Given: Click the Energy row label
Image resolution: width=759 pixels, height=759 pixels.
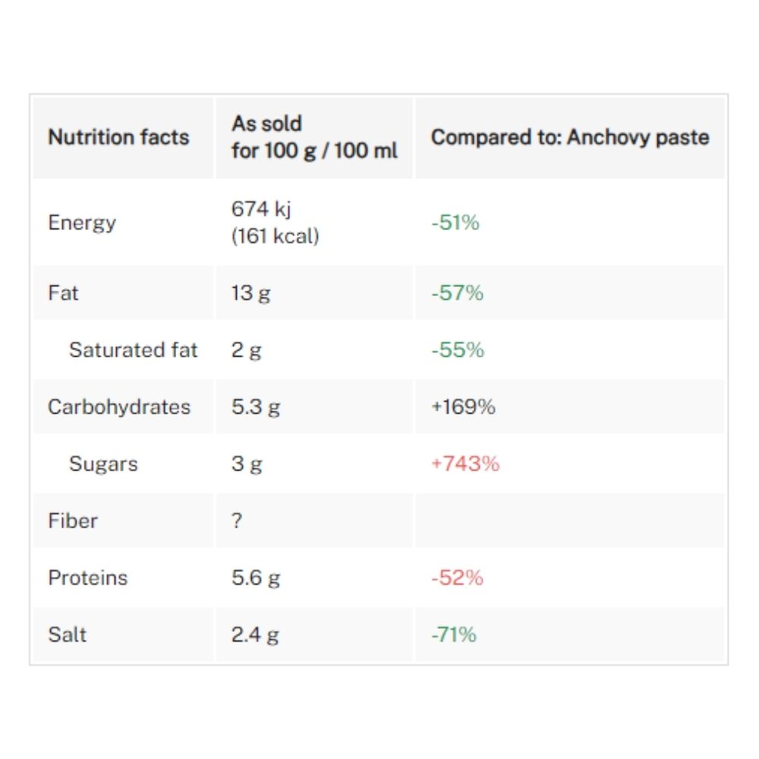Looking at the screenshot, I should tap(82, 222).
